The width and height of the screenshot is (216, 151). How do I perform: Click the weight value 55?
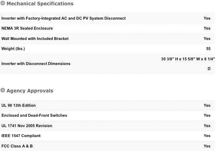click(x=208, y=49)
